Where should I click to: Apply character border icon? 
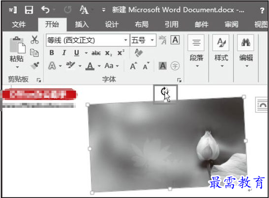tap(175, 40)
